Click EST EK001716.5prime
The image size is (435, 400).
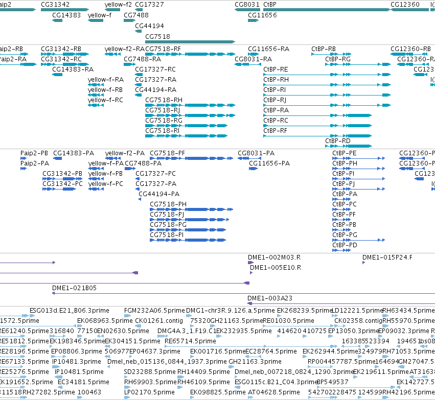[x=218, y=351]
